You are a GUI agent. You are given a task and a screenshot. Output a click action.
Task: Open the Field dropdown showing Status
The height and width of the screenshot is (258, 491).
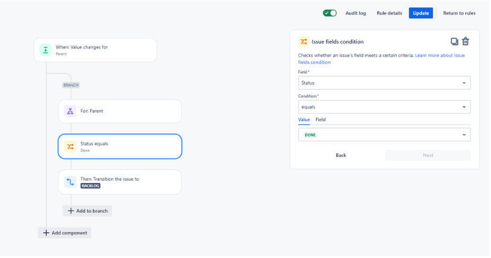pyautogui.click(x=384, y=83)
